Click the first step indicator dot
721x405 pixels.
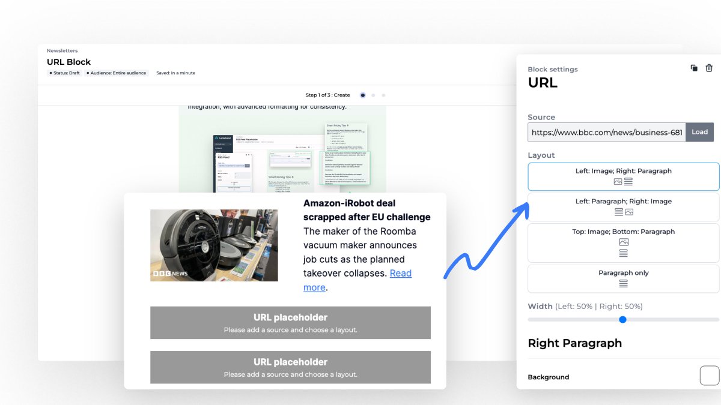[x=362, y=95]
